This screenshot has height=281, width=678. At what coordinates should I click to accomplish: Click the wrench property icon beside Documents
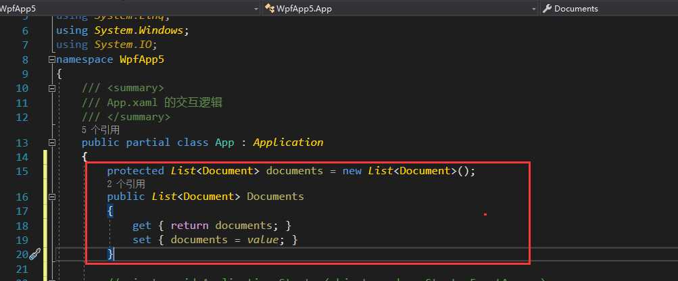pos(547,8)
